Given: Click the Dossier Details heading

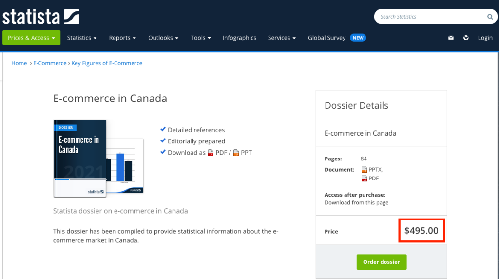Looking at the screenshot, I should (356, 105).
